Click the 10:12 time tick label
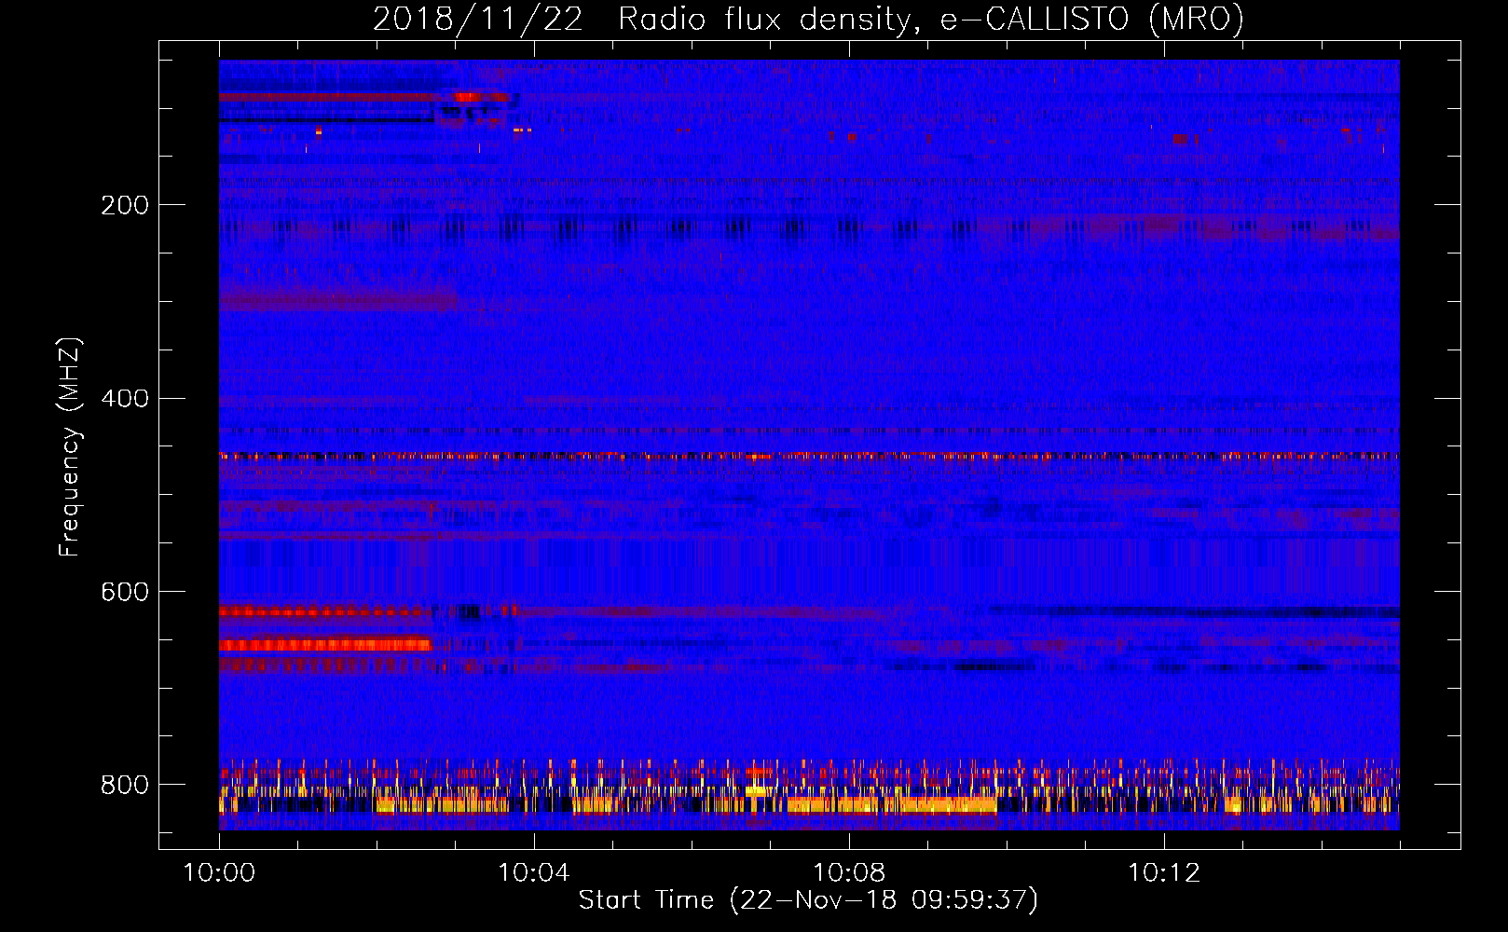Screen dimensions: 1508x932 click(1164, 873)
